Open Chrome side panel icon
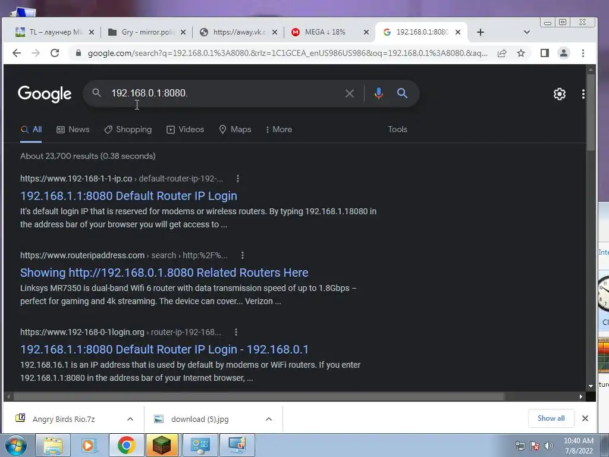 click(545, 53)
